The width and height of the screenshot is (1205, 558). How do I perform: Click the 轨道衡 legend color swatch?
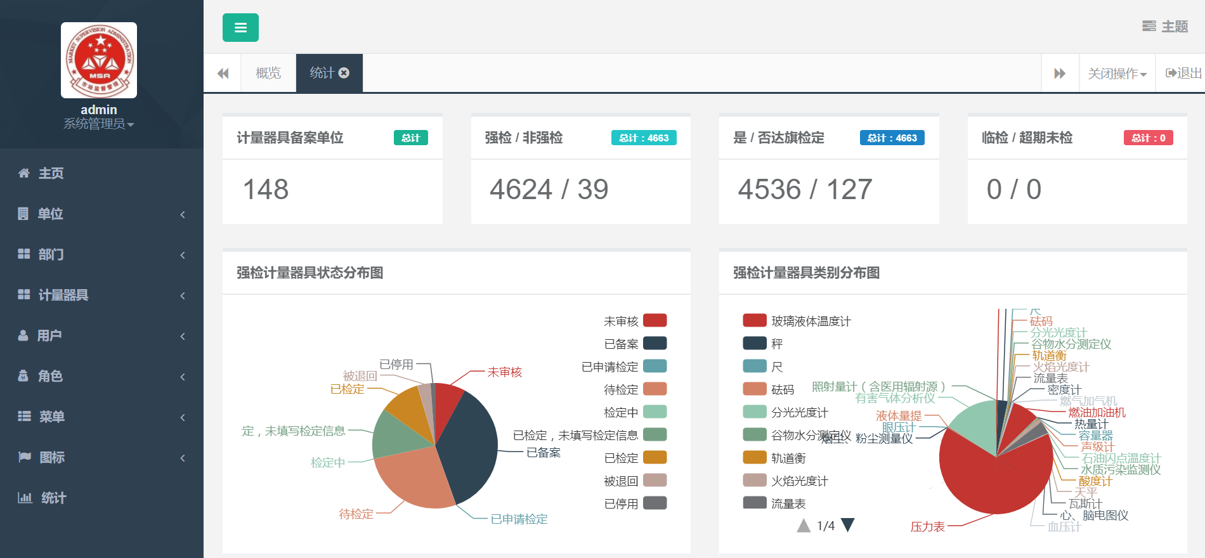[x=755, y=458]
